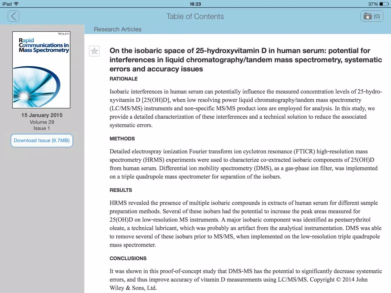
Task: Select paragraph starting It was shown in this
Action: tap(246, 280)
